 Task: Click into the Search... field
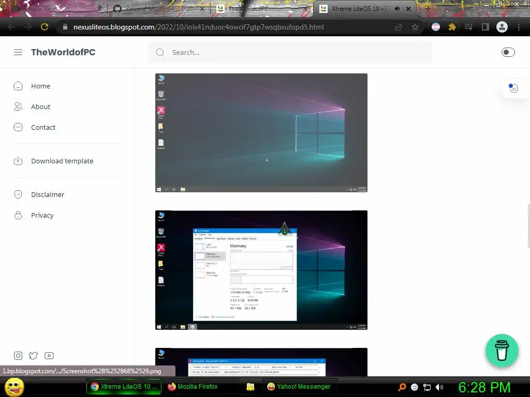click(290, 52)
